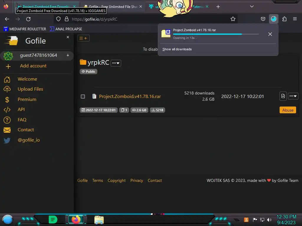Open the @gofile_io Twitter link

coord(29,140)
